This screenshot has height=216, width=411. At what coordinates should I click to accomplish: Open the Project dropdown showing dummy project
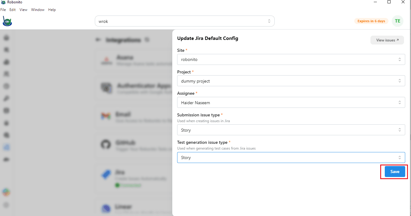pos(291,81)
